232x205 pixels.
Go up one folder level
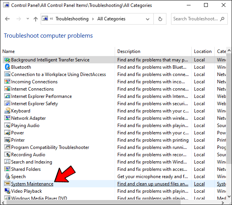36,19
